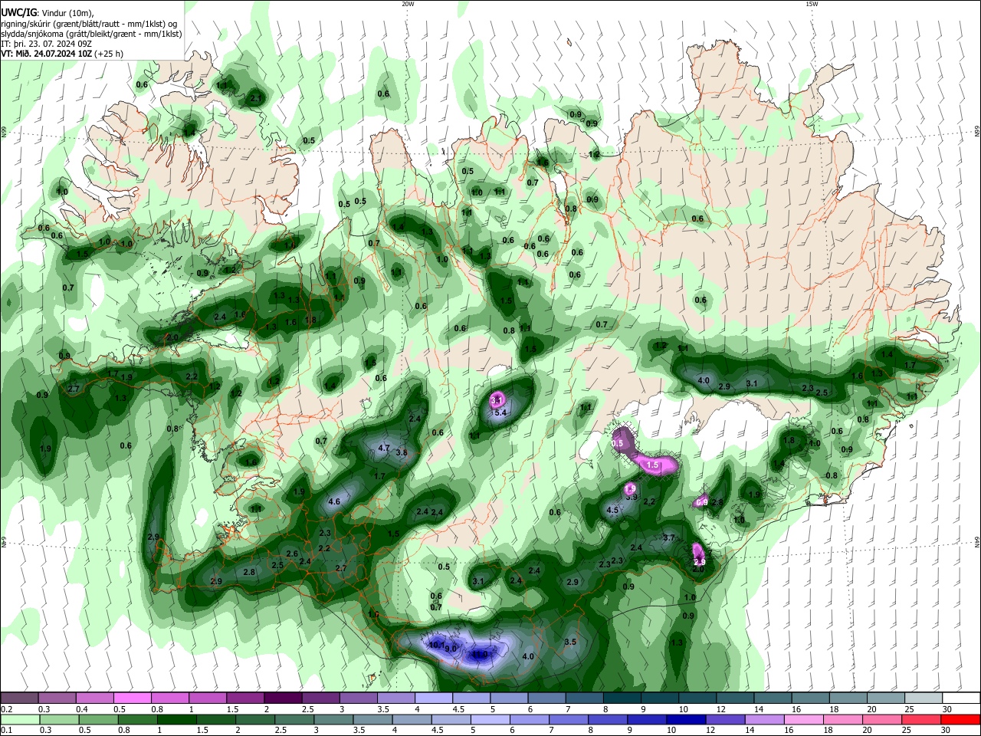Viewport: 981px width, 736px height.
Task: Click the '15W' longitude label on the top edge
Action: click(x=812, y=4)
